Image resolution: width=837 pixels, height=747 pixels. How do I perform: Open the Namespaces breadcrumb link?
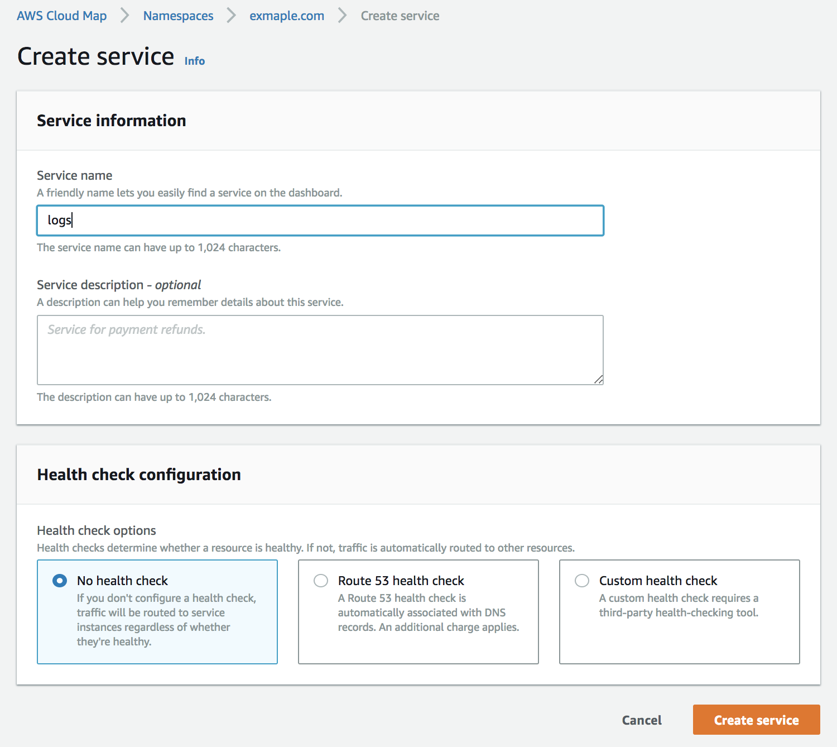(178, 16)
